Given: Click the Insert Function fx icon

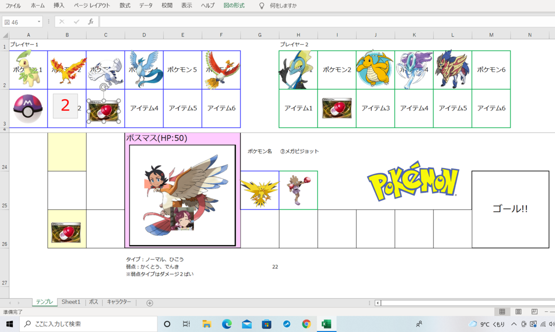Looking at the screenshot, I should pyautogui.click(x=91, y=22).
